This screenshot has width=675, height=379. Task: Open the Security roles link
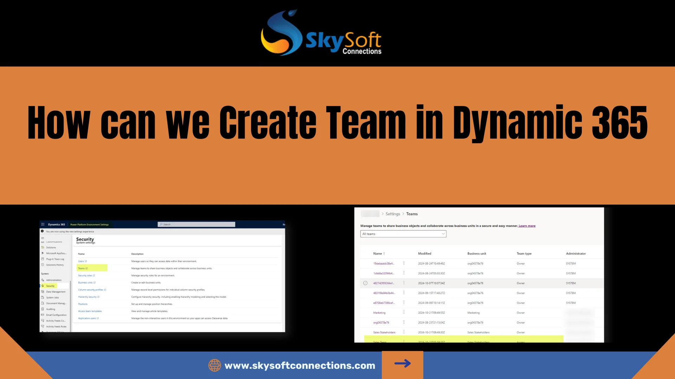pos(85,275)
